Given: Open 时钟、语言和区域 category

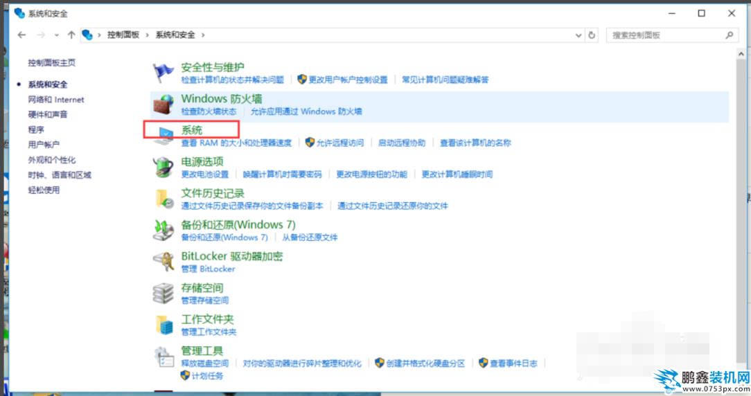Looking at the screenshot, I should click(60, 174).
